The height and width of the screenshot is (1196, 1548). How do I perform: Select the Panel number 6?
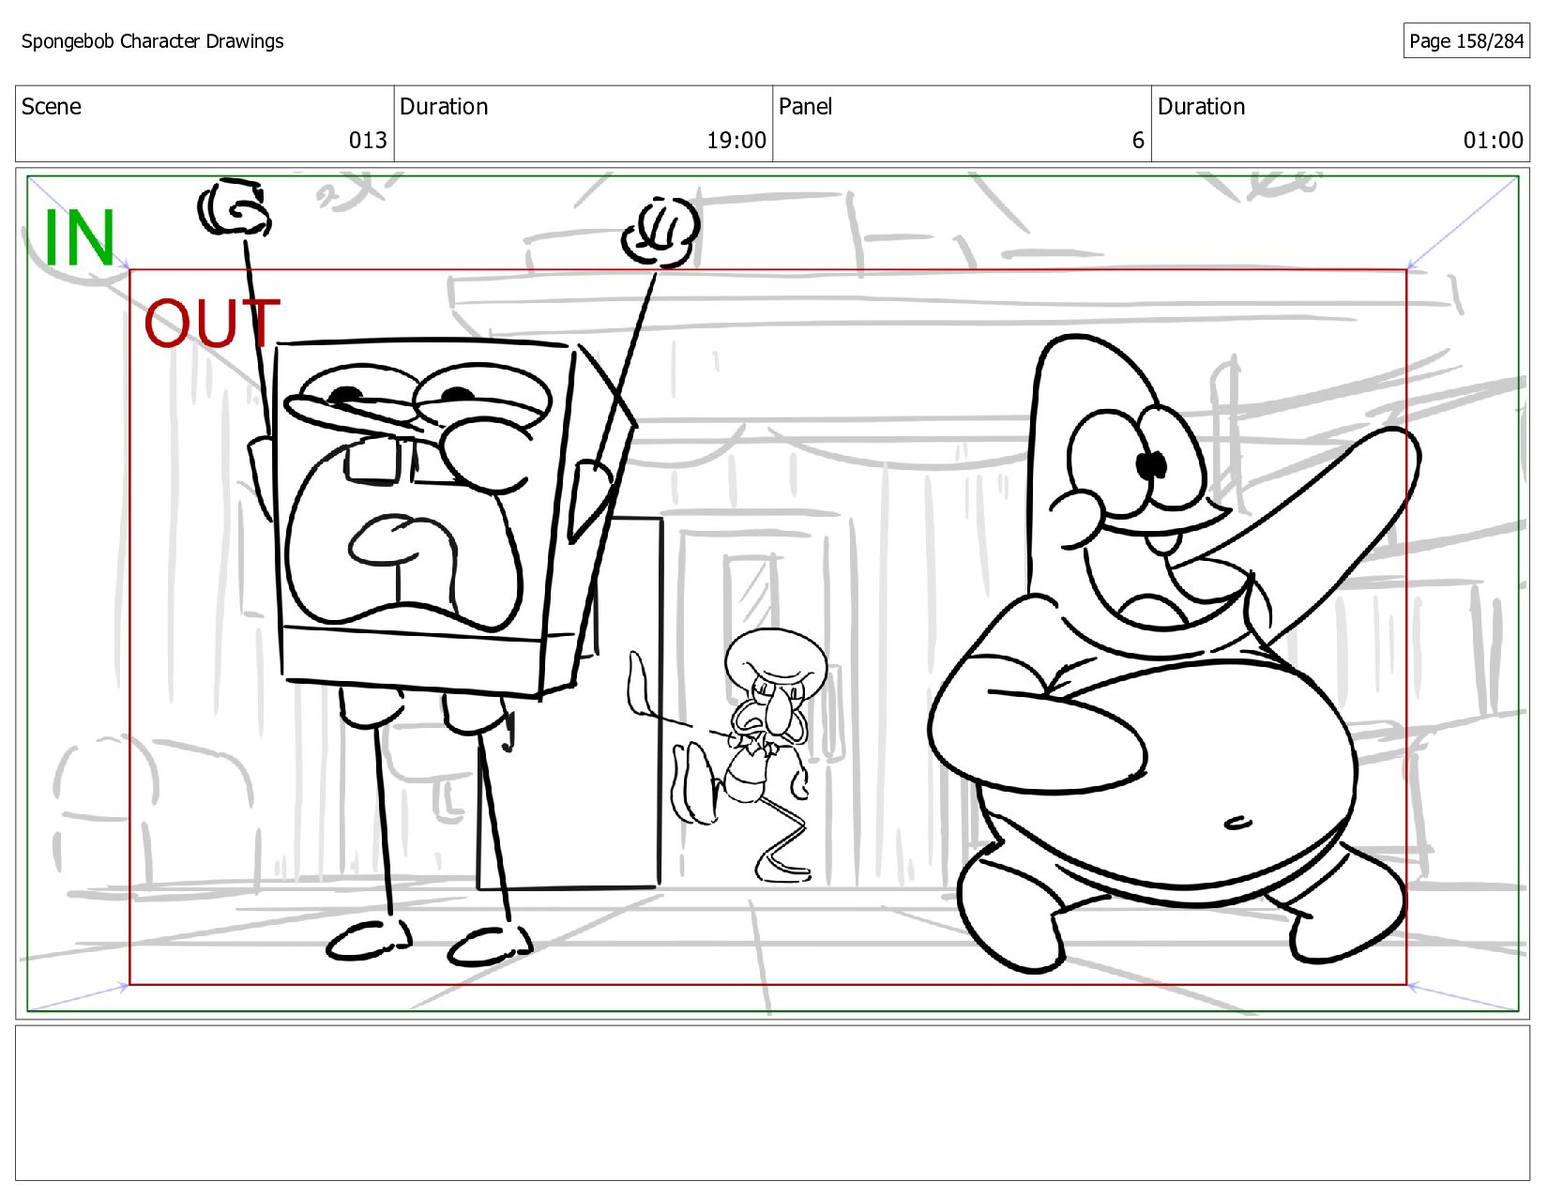pos(1138,141)
